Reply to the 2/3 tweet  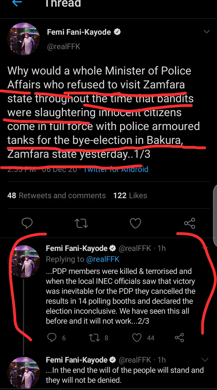[52, 338]
